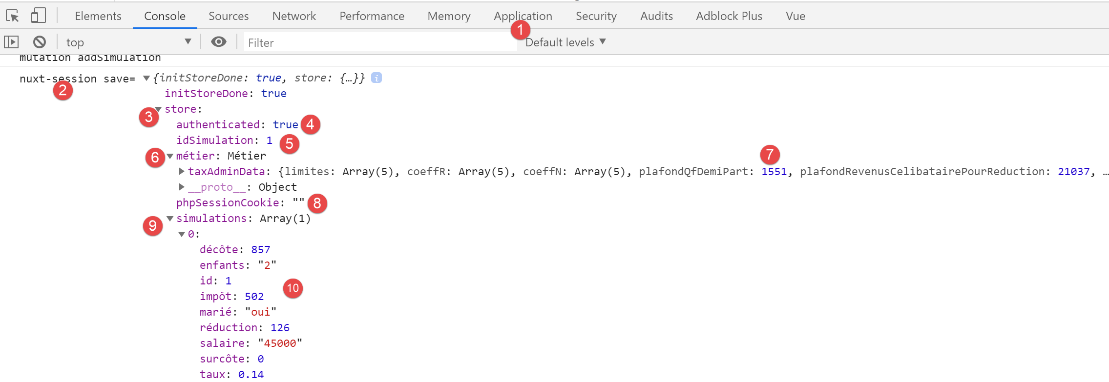The height and width of the screenshot is (382, 1109).
Task: Collapse the array item 0 entry
Action: click(182, 234)
